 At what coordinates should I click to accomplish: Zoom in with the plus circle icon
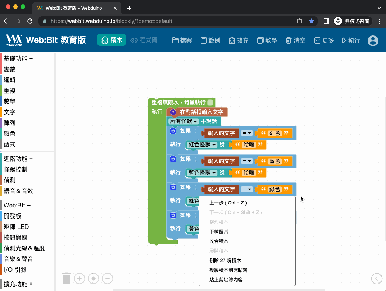click(x=79, y=278)
